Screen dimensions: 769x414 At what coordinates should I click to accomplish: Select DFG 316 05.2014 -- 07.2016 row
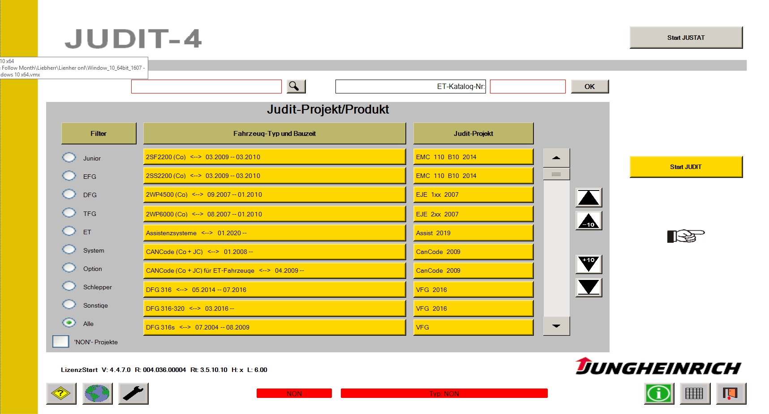(275, 290)
